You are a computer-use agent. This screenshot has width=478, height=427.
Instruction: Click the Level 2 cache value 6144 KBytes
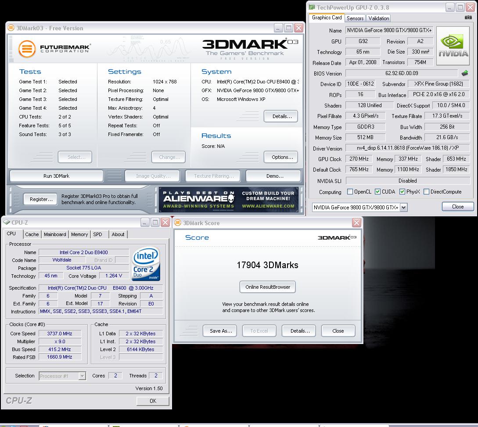tap(140, 349)
